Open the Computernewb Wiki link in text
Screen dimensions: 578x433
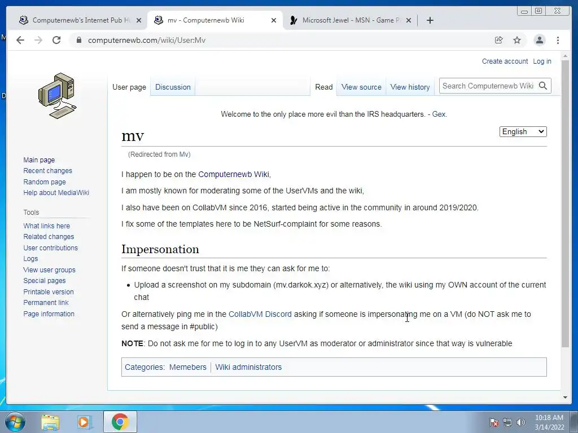click(234, 174)
